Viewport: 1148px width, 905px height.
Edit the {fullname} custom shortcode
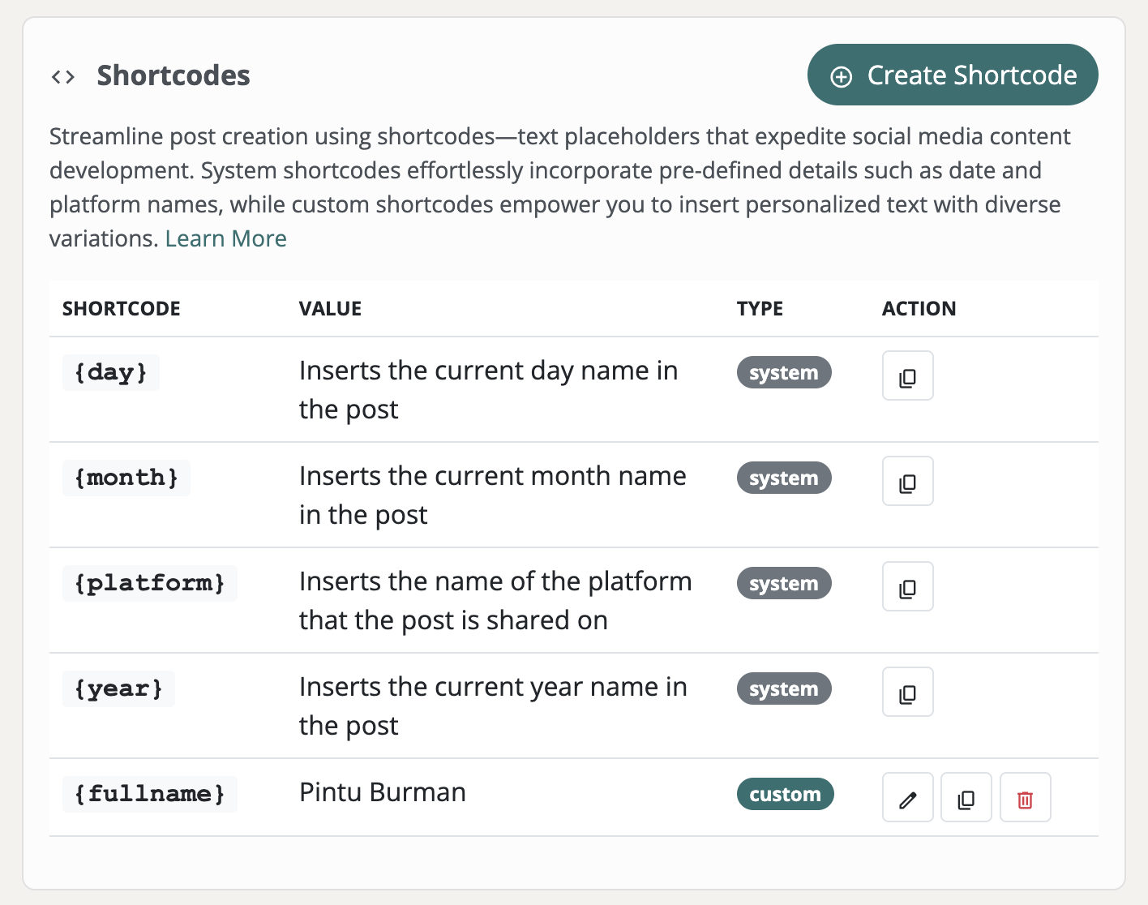coord(907,798)
